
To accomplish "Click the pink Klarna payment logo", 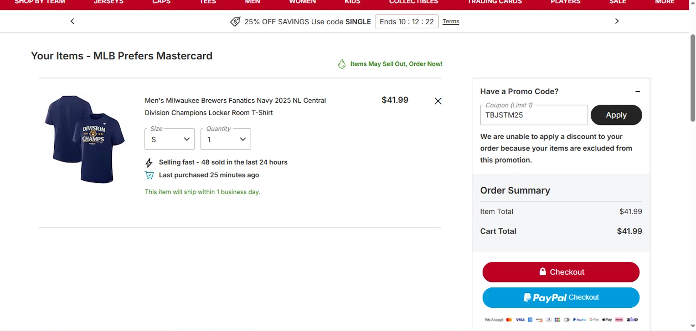I will pos(619,319).
